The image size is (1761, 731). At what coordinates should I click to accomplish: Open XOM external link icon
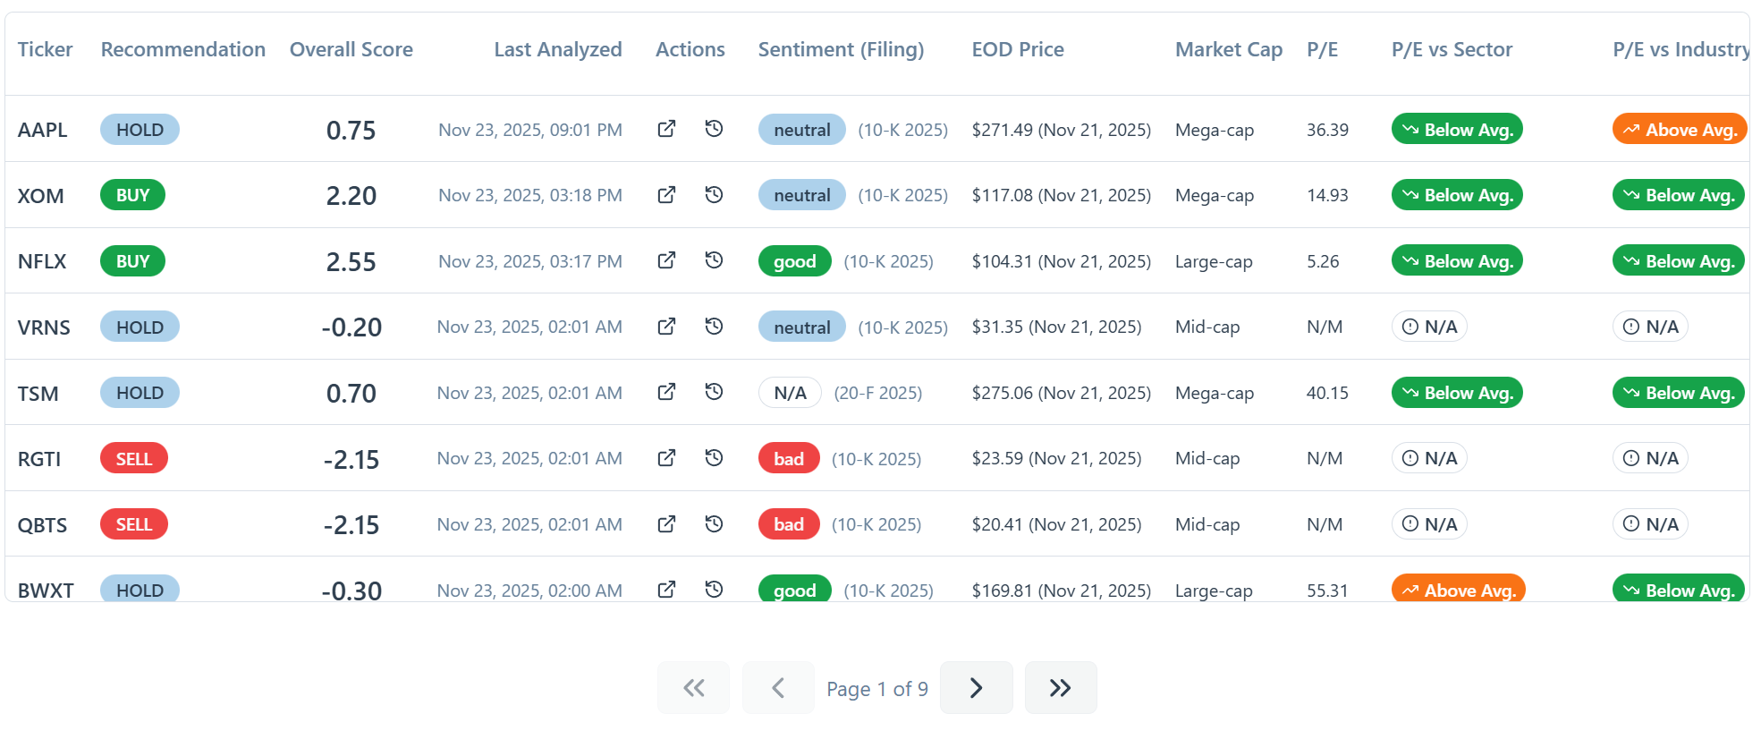tap(666, 195)
